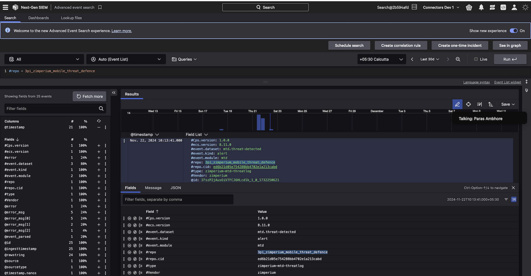This screenshot has width=531, height=276.
Task: Switch theme using the sun icon
Action: [525, 7]
